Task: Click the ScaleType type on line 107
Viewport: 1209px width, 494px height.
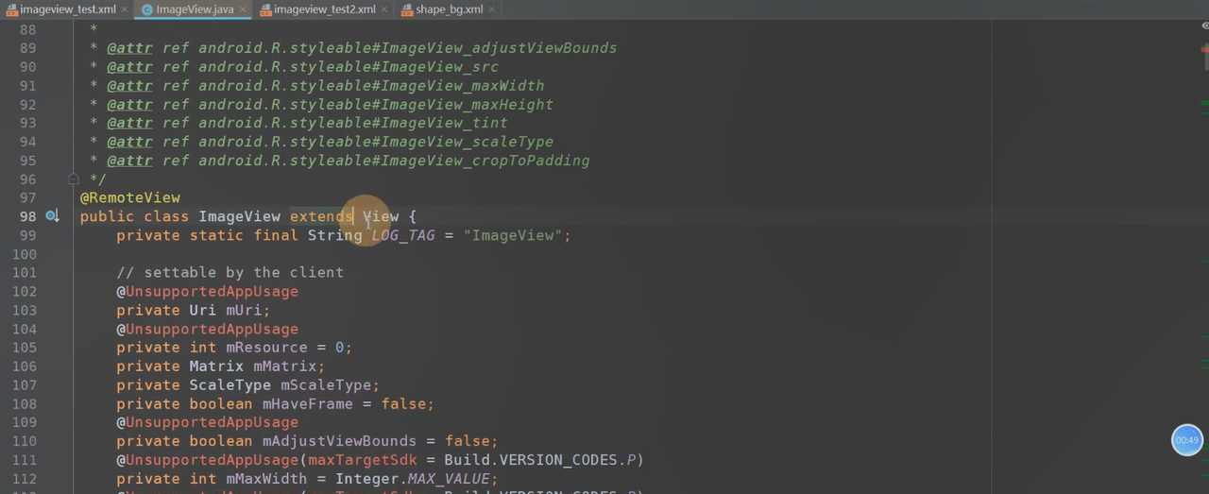Action: 230,385
